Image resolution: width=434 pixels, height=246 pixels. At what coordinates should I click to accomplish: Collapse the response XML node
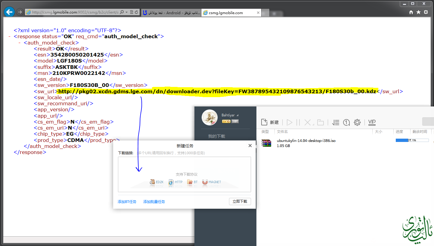[10, 36]
